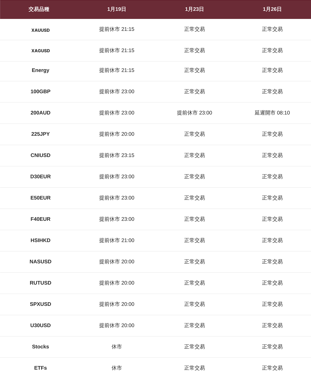Select 200AUD's 1月23日 提前休市 23:00 cell

(x=194, y=113)
